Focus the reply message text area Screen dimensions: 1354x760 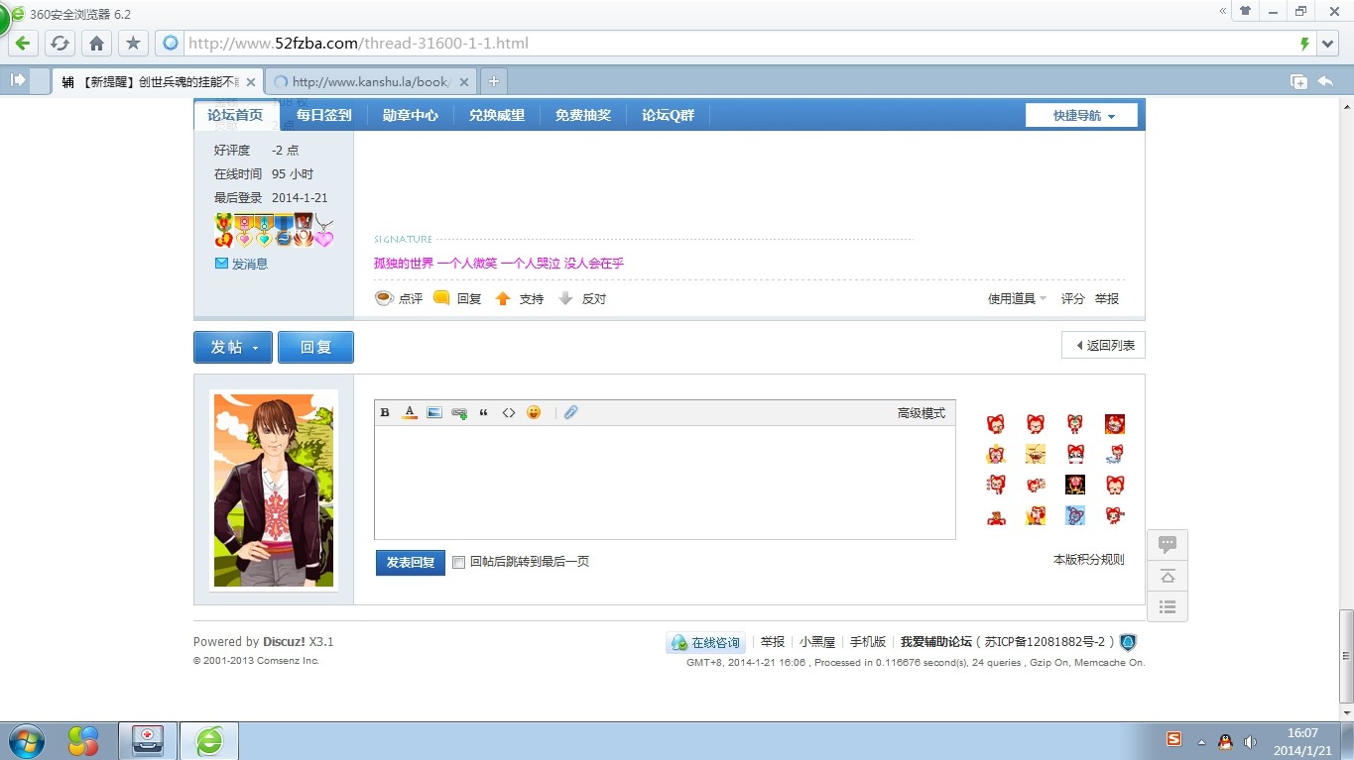pyautogui.click(x=665, y=483)
